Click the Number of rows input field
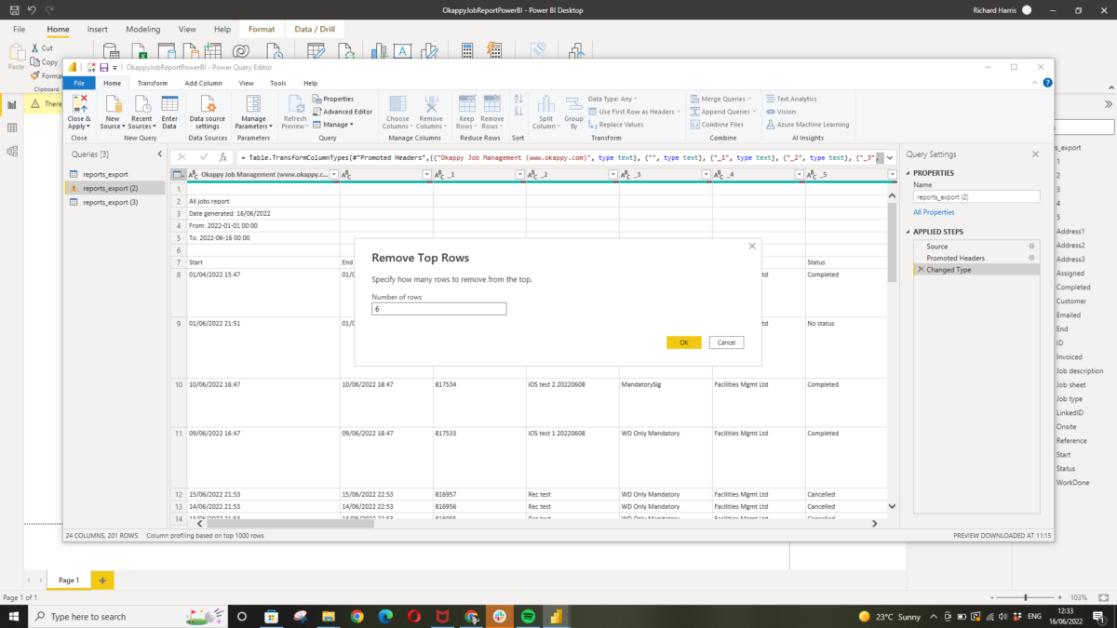This screenshot has width=1117, height=628. coord(438,308)
